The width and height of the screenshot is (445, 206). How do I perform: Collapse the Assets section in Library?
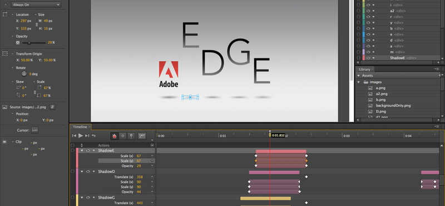358,76
